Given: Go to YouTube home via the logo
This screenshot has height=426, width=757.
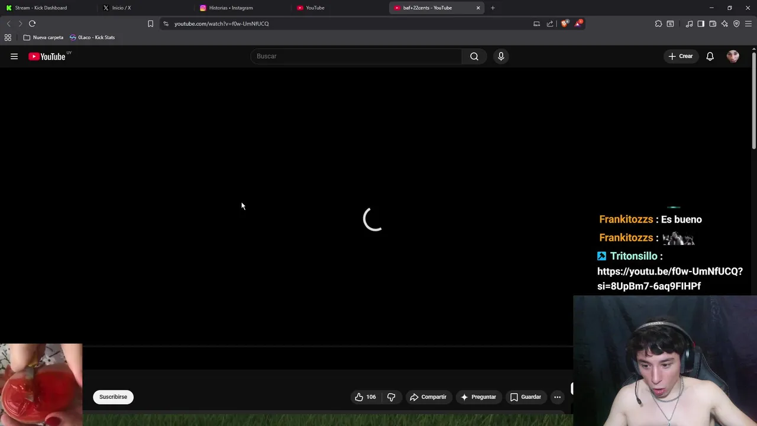Looking at the screenshot, I should (47, 56).
